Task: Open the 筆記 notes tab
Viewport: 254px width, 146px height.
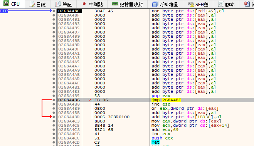Action: point(64,4)
